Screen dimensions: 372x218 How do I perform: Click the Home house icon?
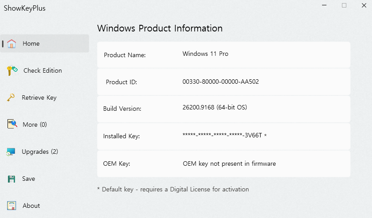(x=12, y=44)
